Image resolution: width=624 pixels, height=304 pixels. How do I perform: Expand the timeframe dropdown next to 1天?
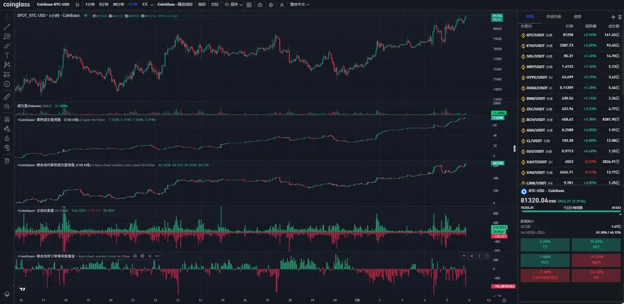pyautogui.click(x=152, y=4)
